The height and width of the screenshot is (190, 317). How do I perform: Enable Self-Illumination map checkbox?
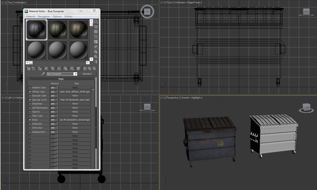30,107
